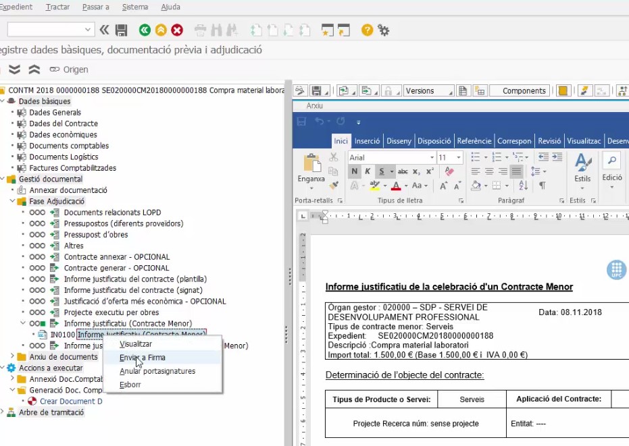Open the font size dropdown showing 11
The width and height of the screenshot is (629, 446).
[459, 157]
